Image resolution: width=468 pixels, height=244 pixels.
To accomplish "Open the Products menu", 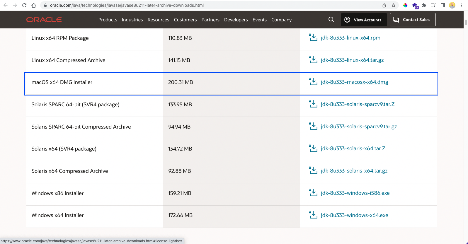I will coord(108,20).
